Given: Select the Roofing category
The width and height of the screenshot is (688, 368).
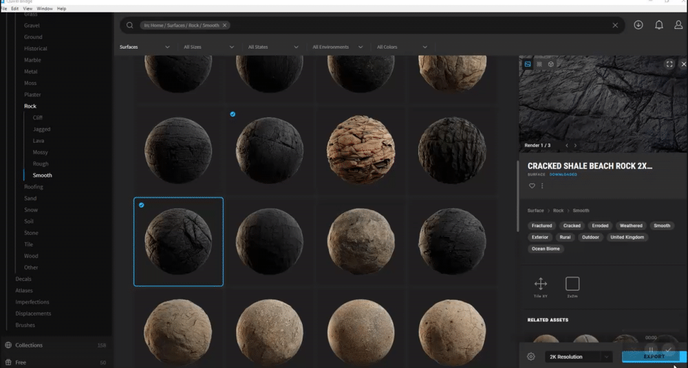Looking at the screenshot, I should coord(33,187).
